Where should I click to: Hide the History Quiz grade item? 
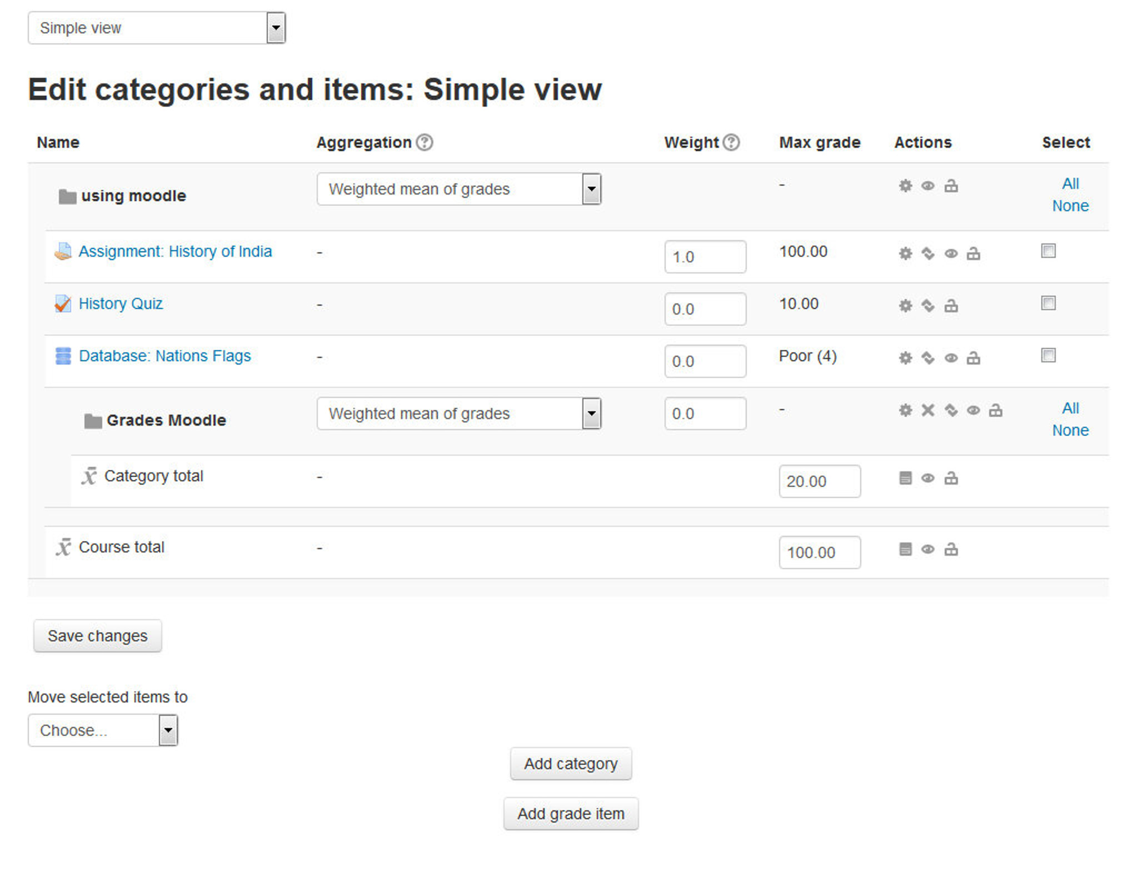coord(950,306)
